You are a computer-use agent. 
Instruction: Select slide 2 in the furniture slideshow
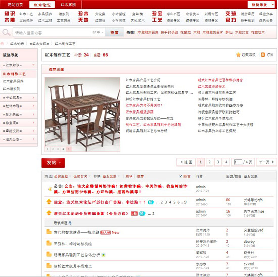click(x=53, y=149)
